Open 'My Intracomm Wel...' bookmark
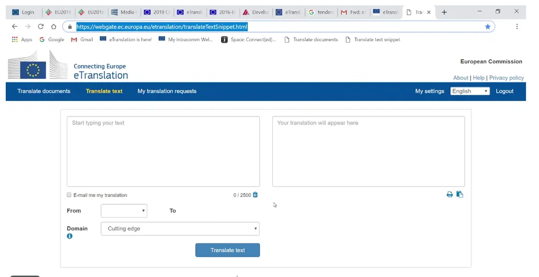539x277 pixels. (186, 39)
